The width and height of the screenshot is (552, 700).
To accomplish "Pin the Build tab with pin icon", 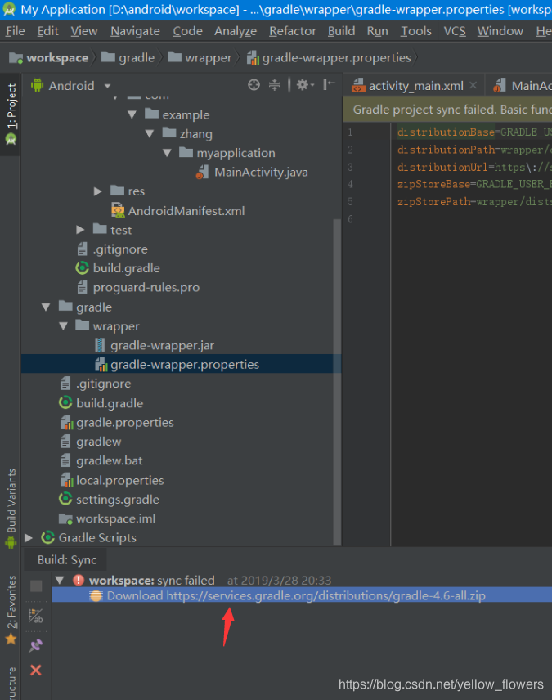I will [36, 645].
